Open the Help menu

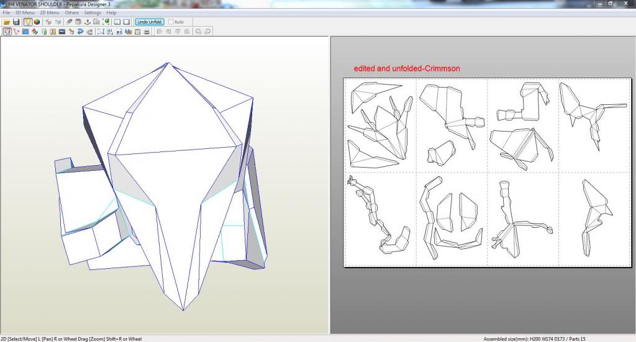112,12
